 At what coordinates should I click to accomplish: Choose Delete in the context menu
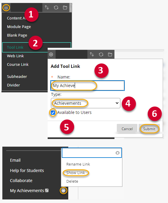pos(72,181)
